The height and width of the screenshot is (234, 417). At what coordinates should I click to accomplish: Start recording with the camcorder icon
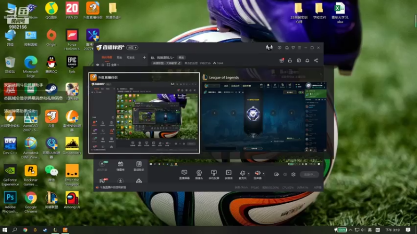[277, 174]
